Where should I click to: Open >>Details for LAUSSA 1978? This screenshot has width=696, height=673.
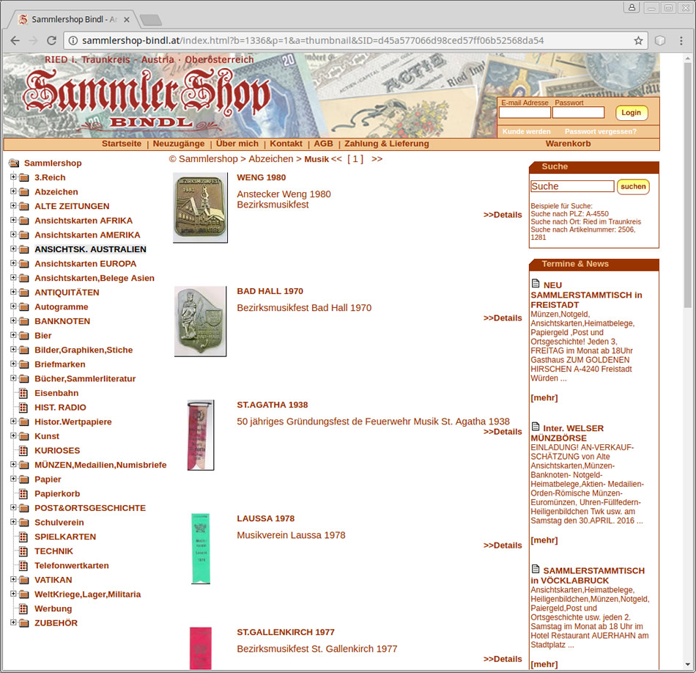click(503, 545)
